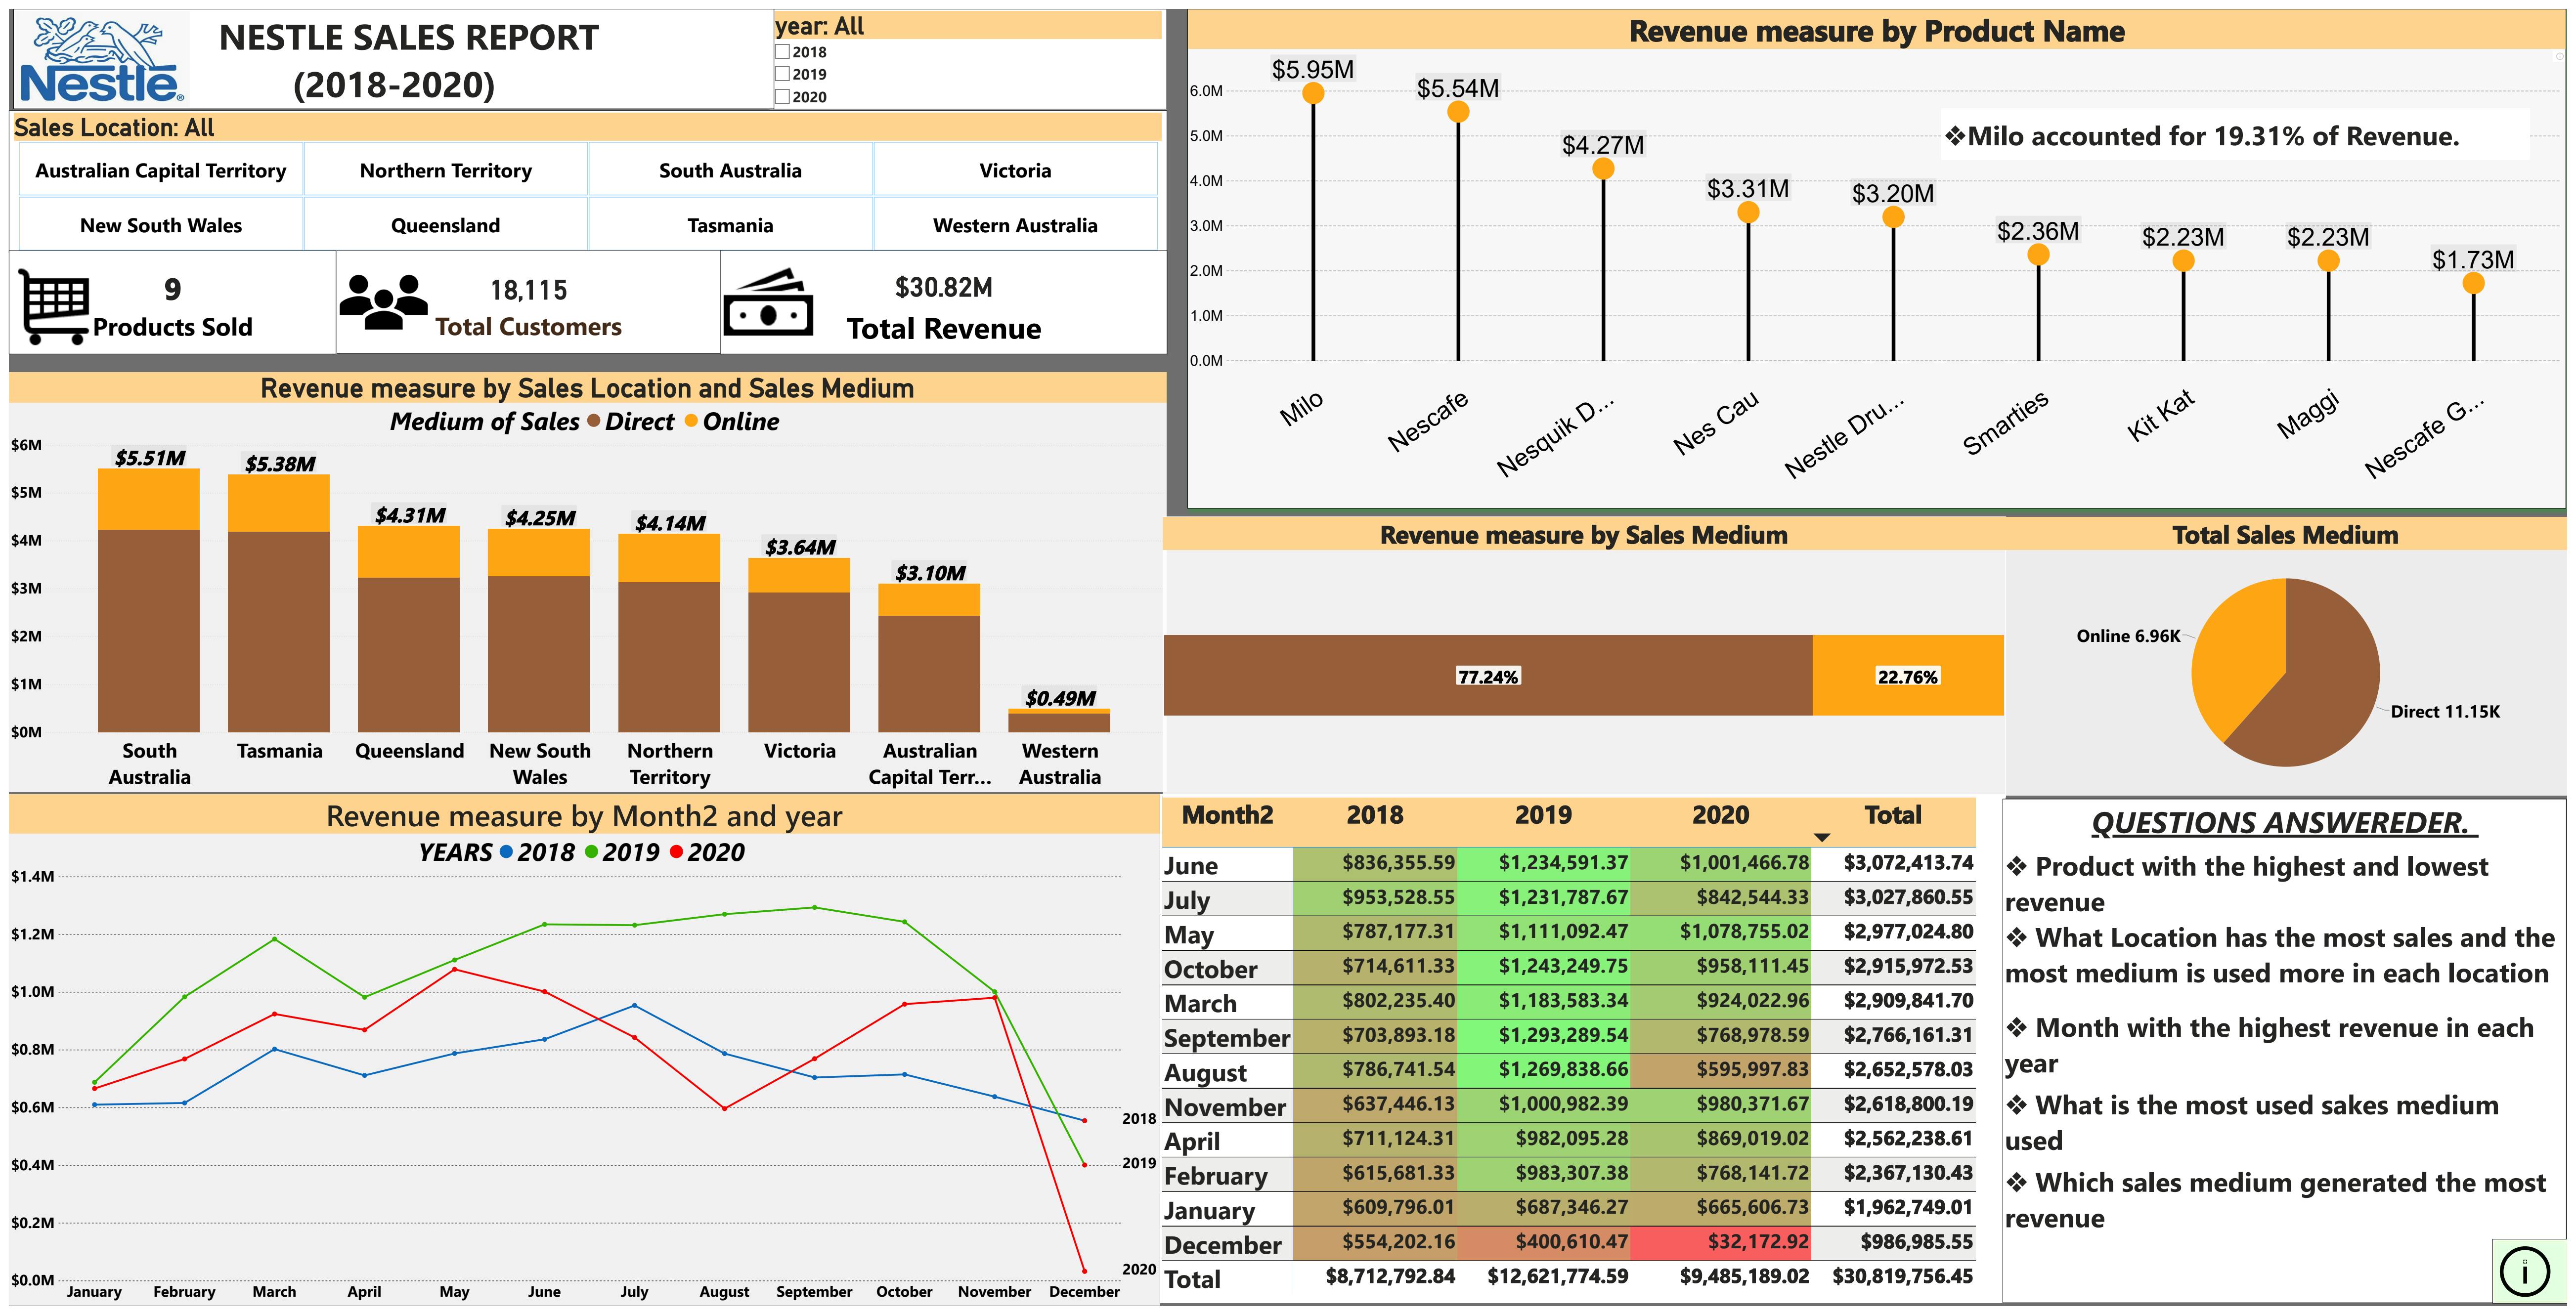2576x1315 pixels.
Task: Click the Milo lollipop data point marker
Action: click(x=1313, y=94)
